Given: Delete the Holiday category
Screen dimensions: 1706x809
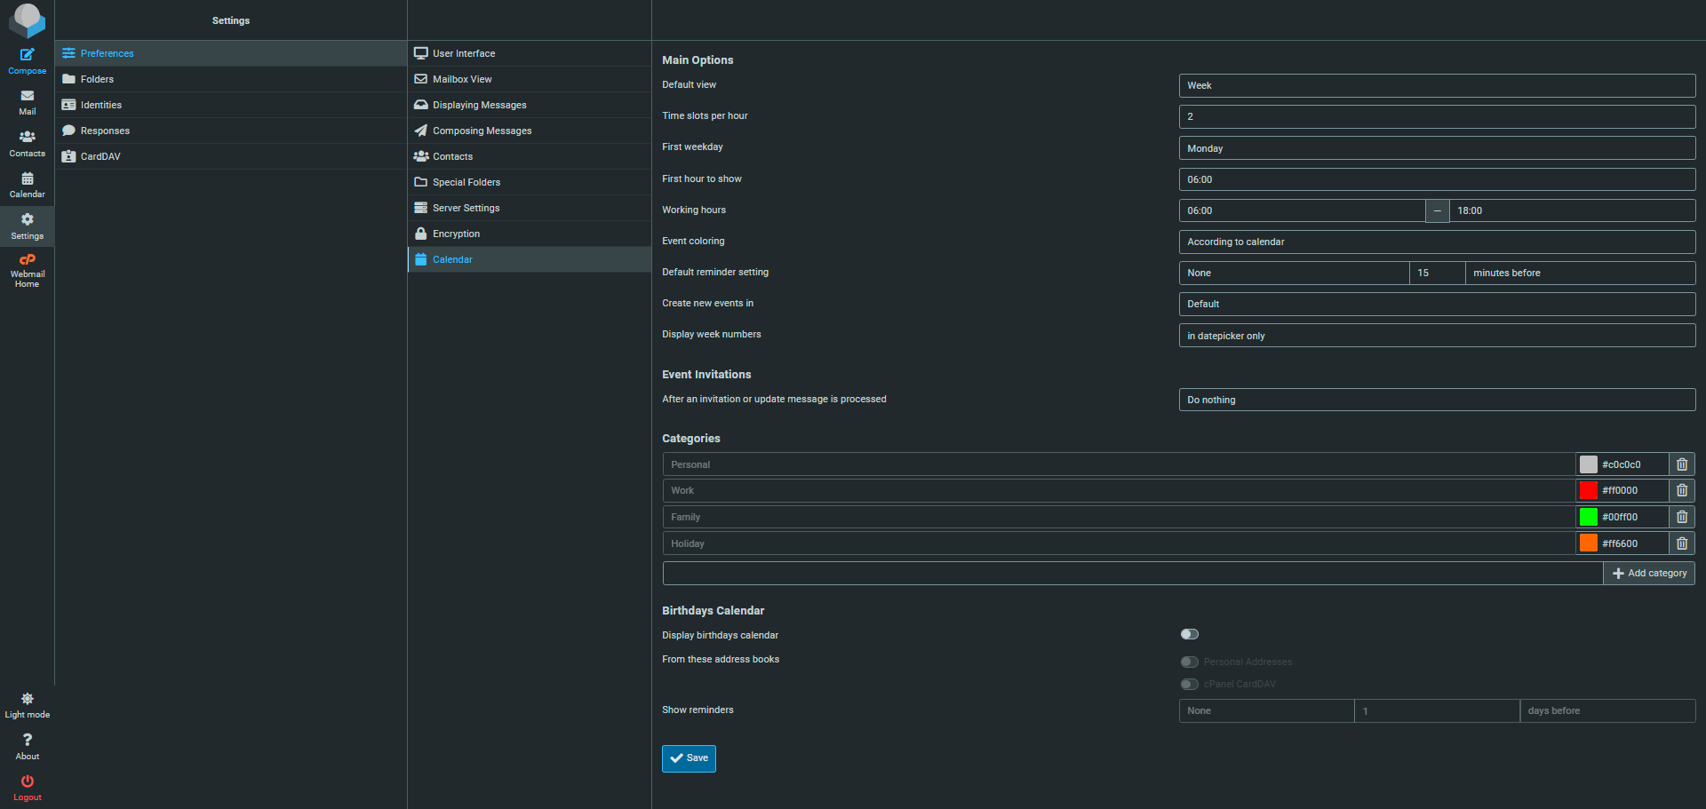Looking at the screenshot, I should coord(1681,543).
